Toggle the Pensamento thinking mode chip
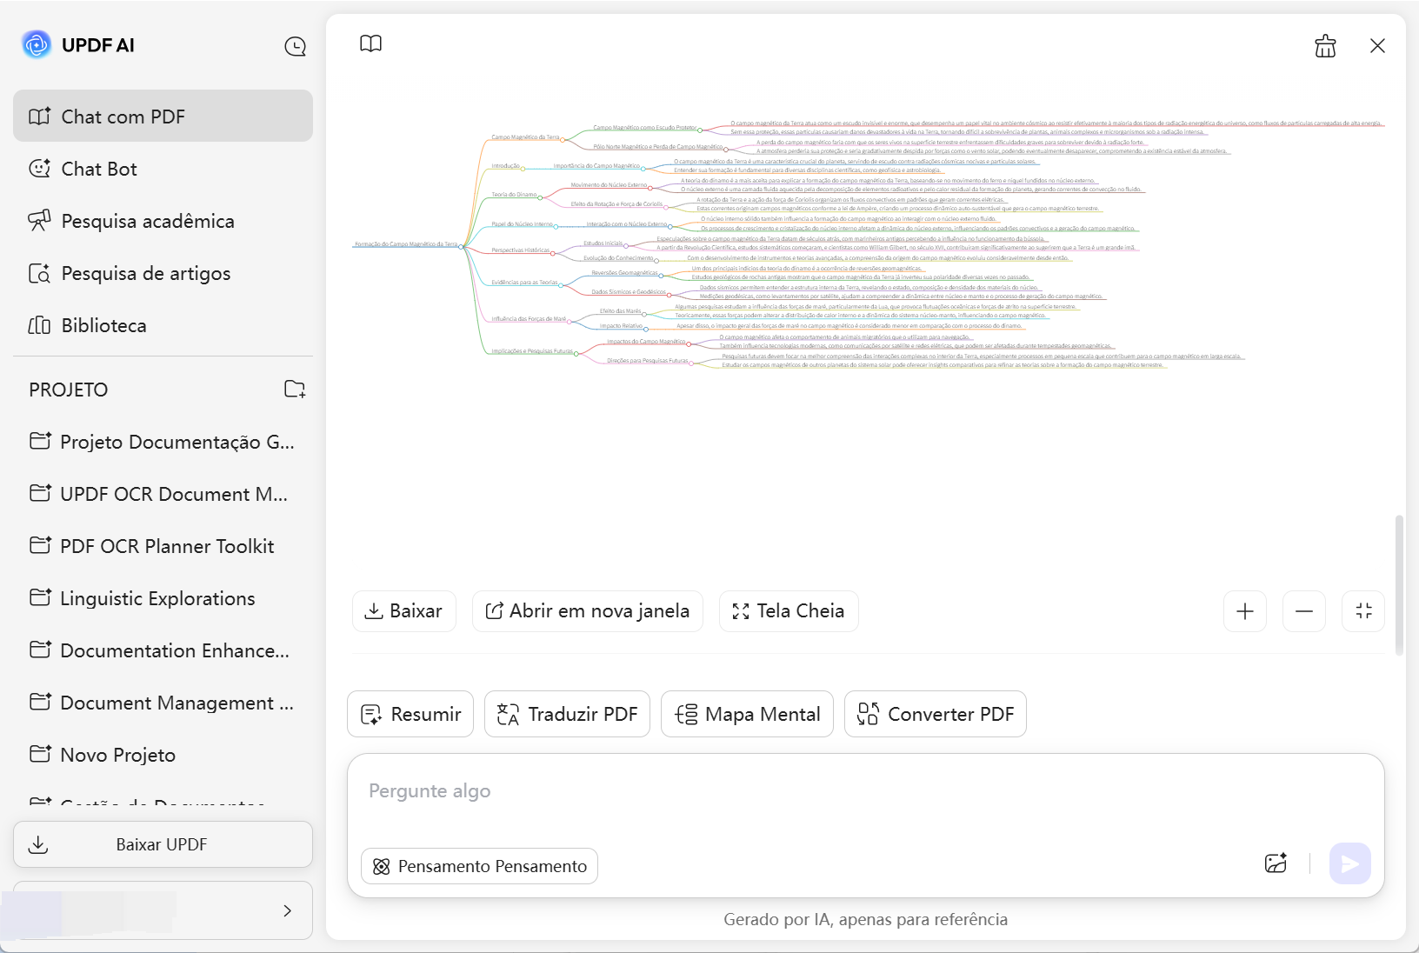 coord(478,866)
